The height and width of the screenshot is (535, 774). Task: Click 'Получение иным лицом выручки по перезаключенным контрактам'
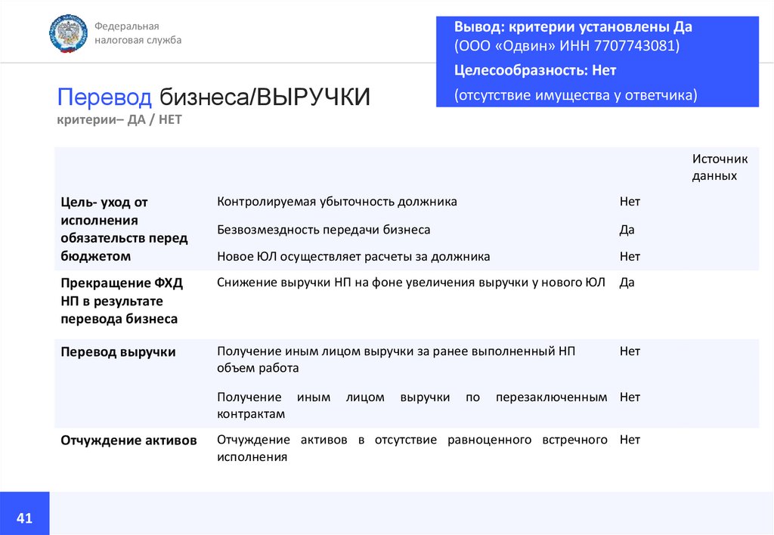point(412,405)
